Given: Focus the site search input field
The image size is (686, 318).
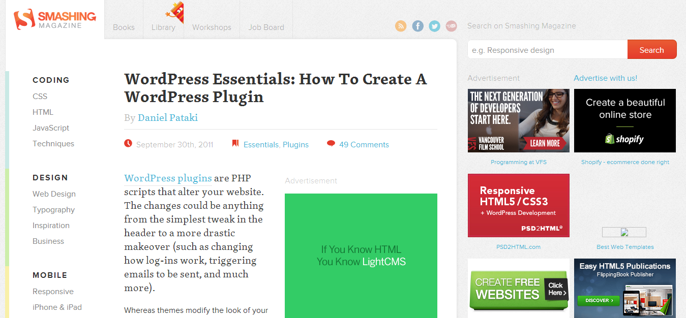Looking at the screenshot, I should click(x=547, y=50).
